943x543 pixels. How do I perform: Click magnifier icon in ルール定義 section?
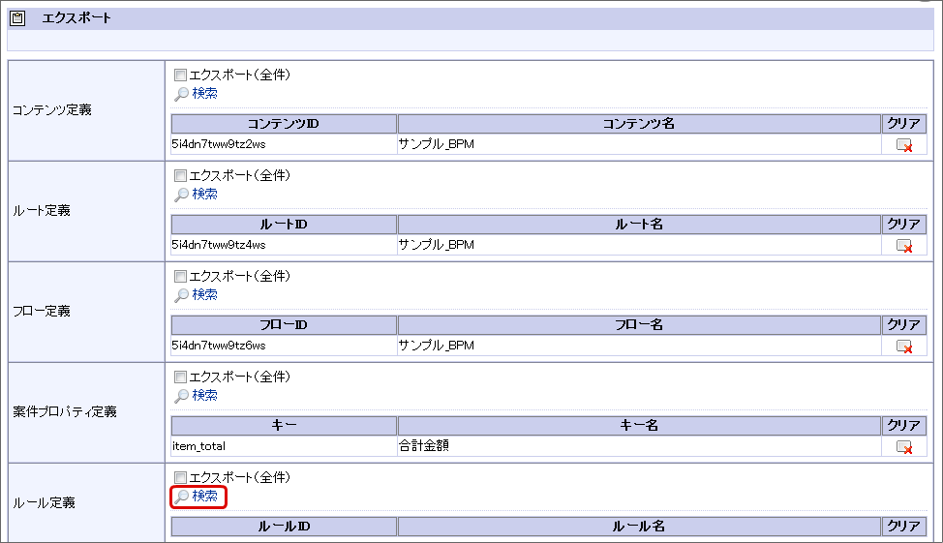point(181,497)
